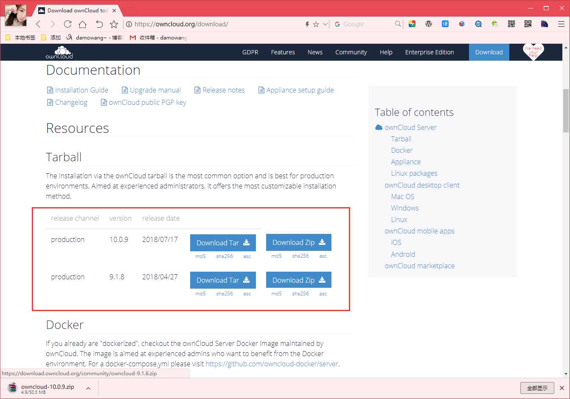Screen dimensions: 570x399
Task: Open the Help menu item
Action: 386,52
